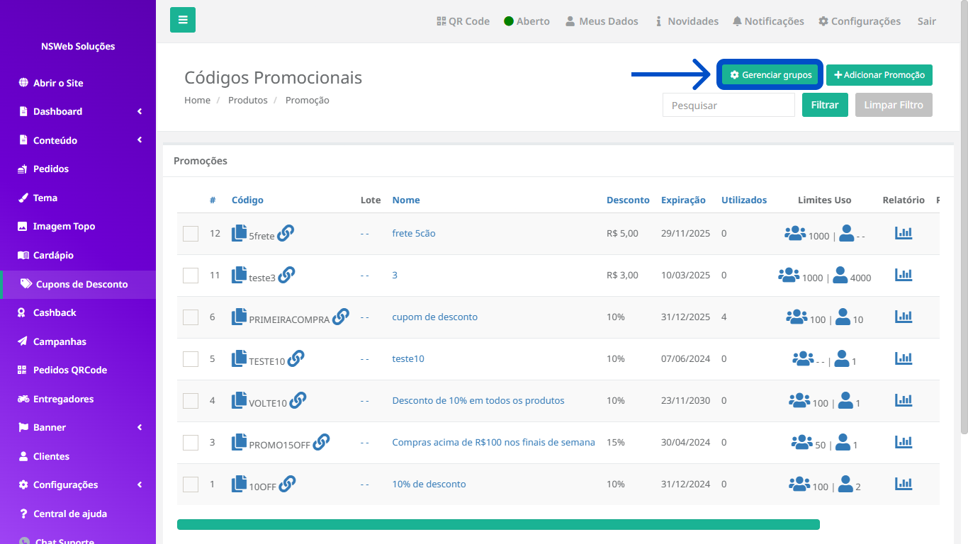The image size is (968, 544).
Task: Click the Adicionar Promoção button
Action: [879, 75]
